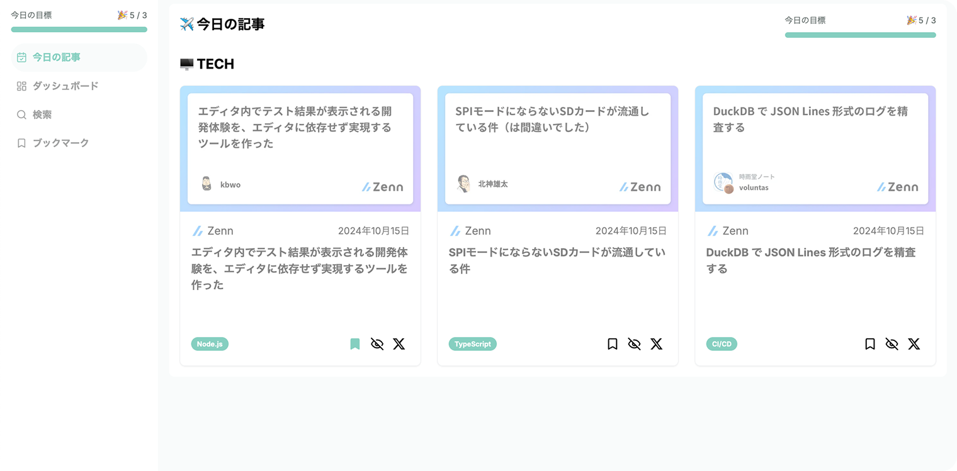This screenshot has height=471, width=957.
Task: Click the CI/CD tag badge
Action: click(722, 344)
